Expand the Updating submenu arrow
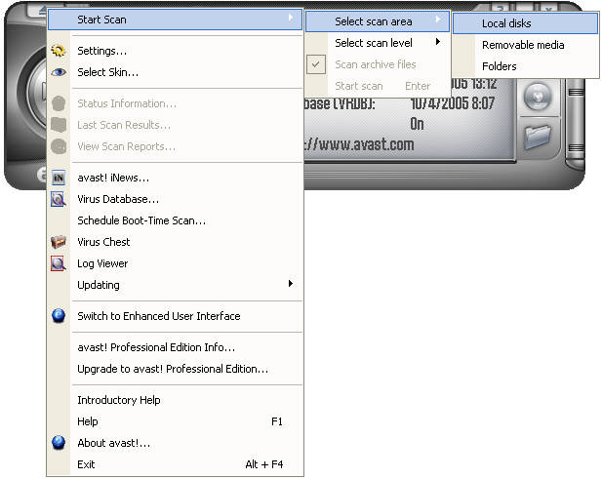Image resolution: width=602 pixels, height=479 pixels. 291,283
